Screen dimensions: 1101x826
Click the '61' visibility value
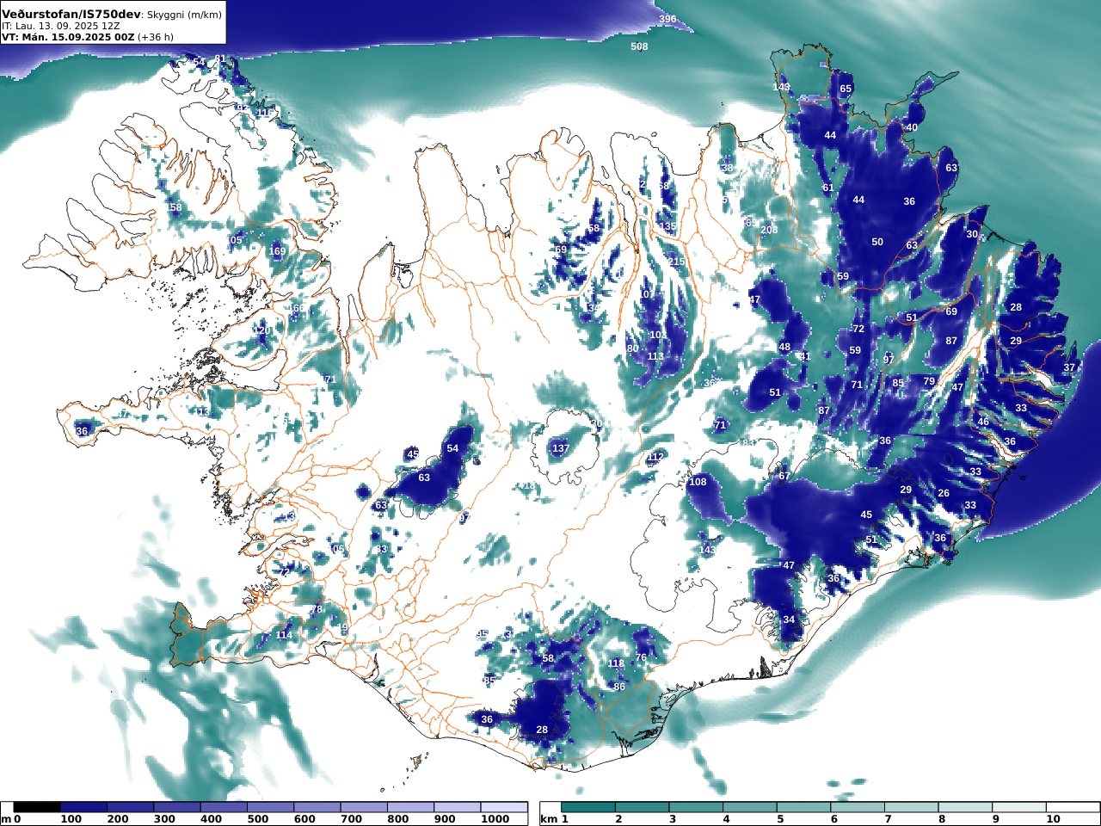pyautogui.click(x=828, y=188)
